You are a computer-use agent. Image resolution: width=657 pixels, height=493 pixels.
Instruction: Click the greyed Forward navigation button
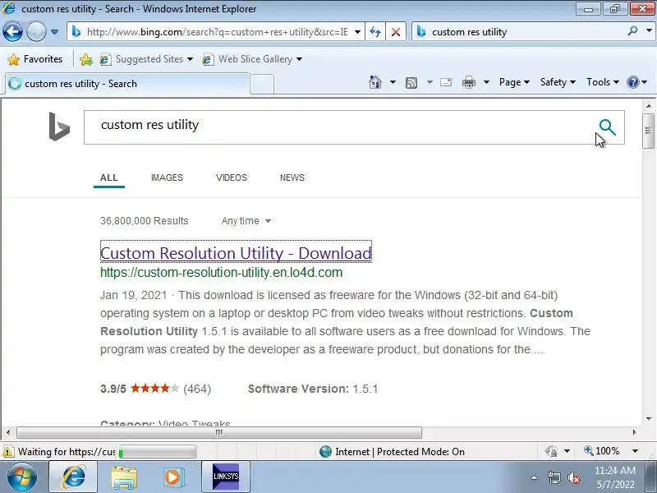pos(36,32)
